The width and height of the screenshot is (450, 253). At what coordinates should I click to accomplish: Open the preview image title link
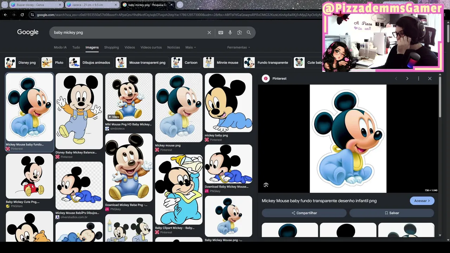click(x=319, y=201)
